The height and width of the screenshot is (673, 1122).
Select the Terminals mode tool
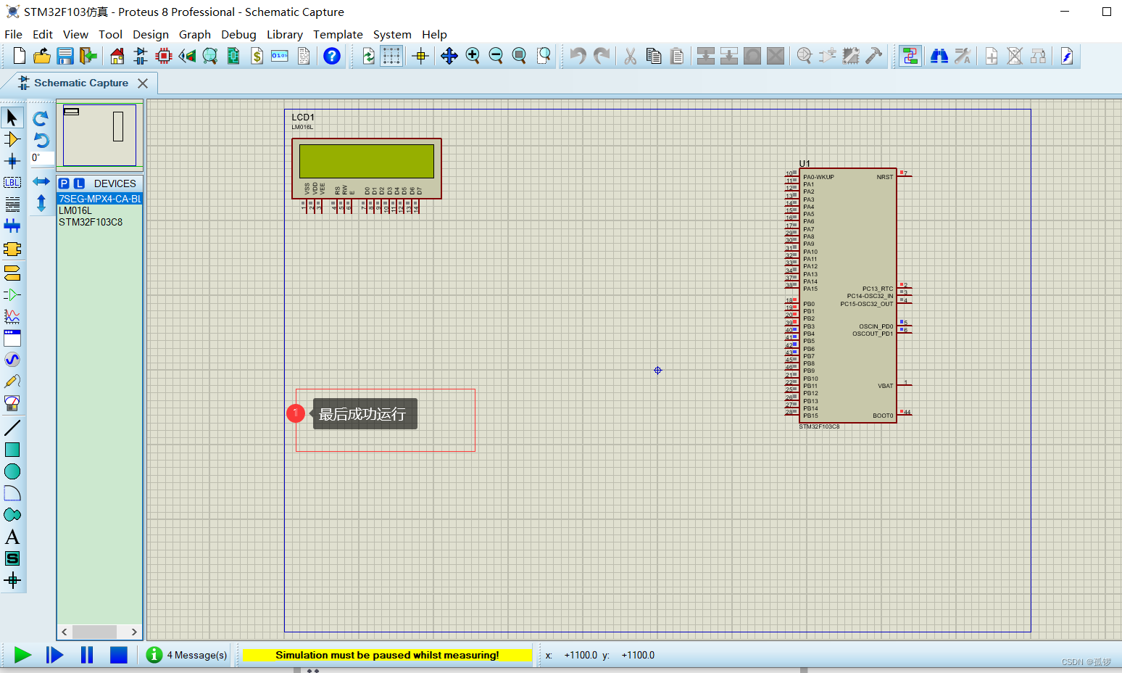12,273
